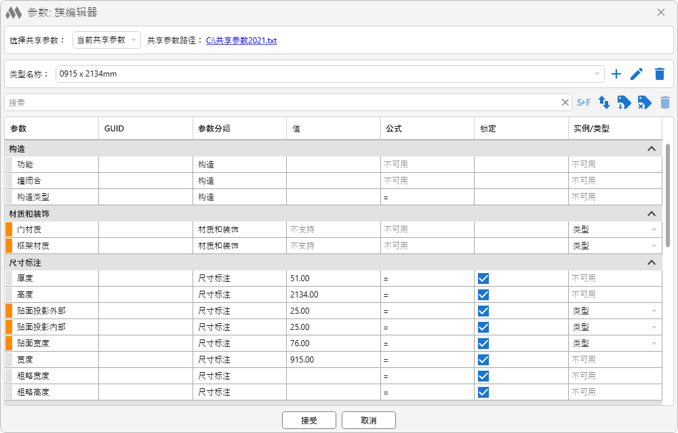678x433 pixels.
Task: Collapse the 构造 group
Action: tap(652, 148)
